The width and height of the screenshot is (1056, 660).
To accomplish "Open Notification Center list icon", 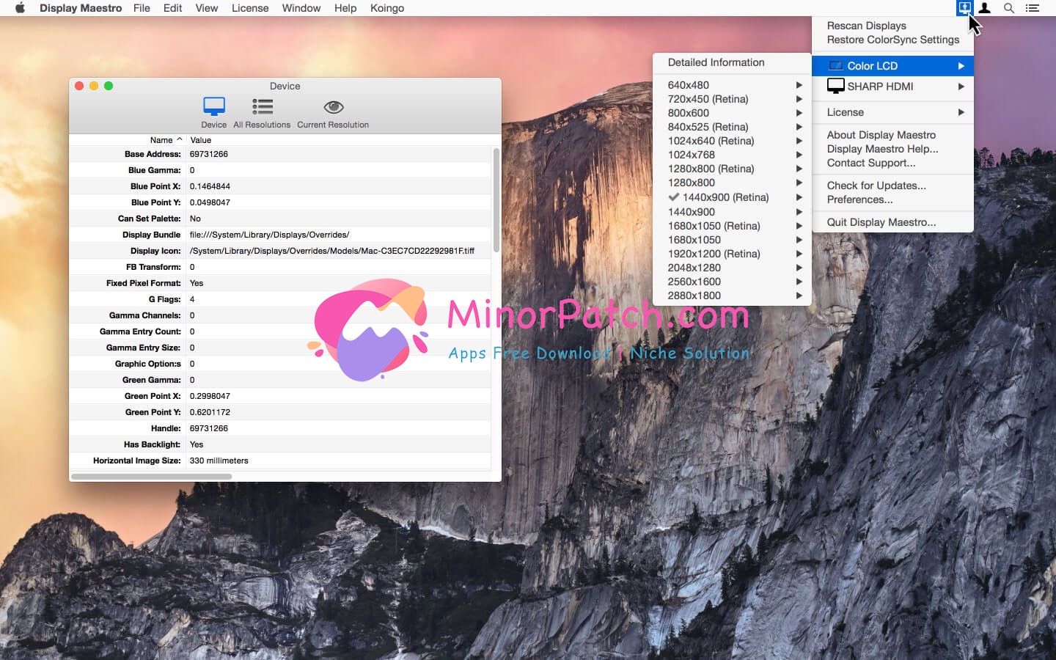I will [1033, 8].
